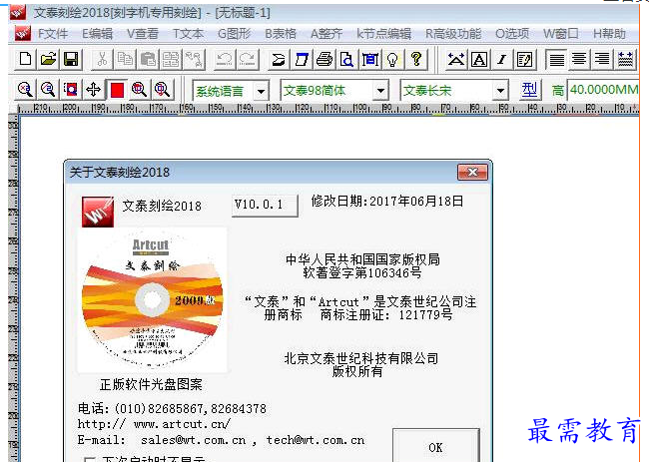Open Print Preview with the magnifier page icon

[x=347, y=59]
